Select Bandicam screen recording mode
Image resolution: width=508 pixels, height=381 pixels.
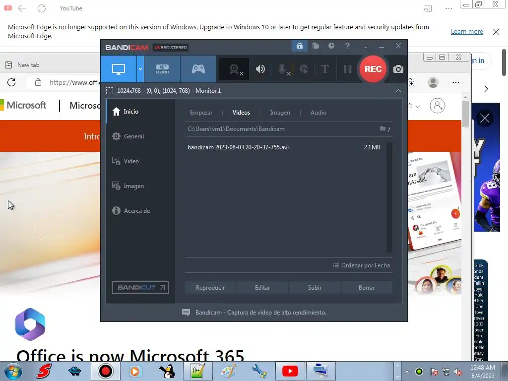(119, 69)
